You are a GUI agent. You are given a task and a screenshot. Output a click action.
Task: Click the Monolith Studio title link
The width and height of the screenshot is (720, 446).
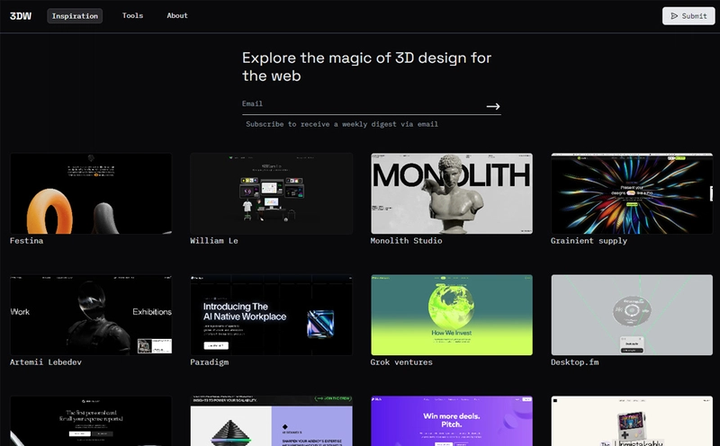point(407,241)
